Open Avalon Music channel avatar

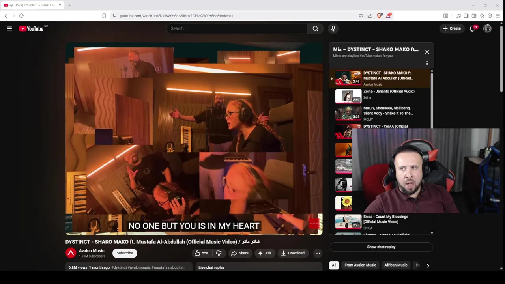(x=71, y=253)
